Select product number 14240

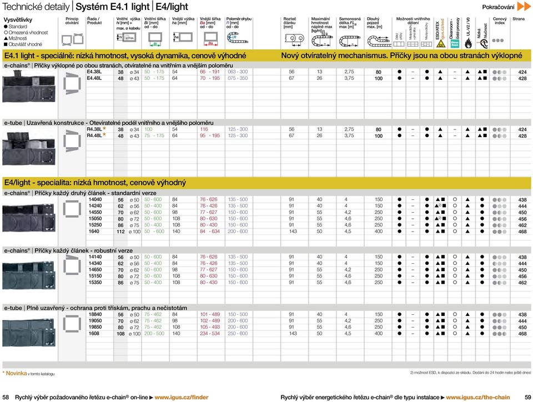95,206
